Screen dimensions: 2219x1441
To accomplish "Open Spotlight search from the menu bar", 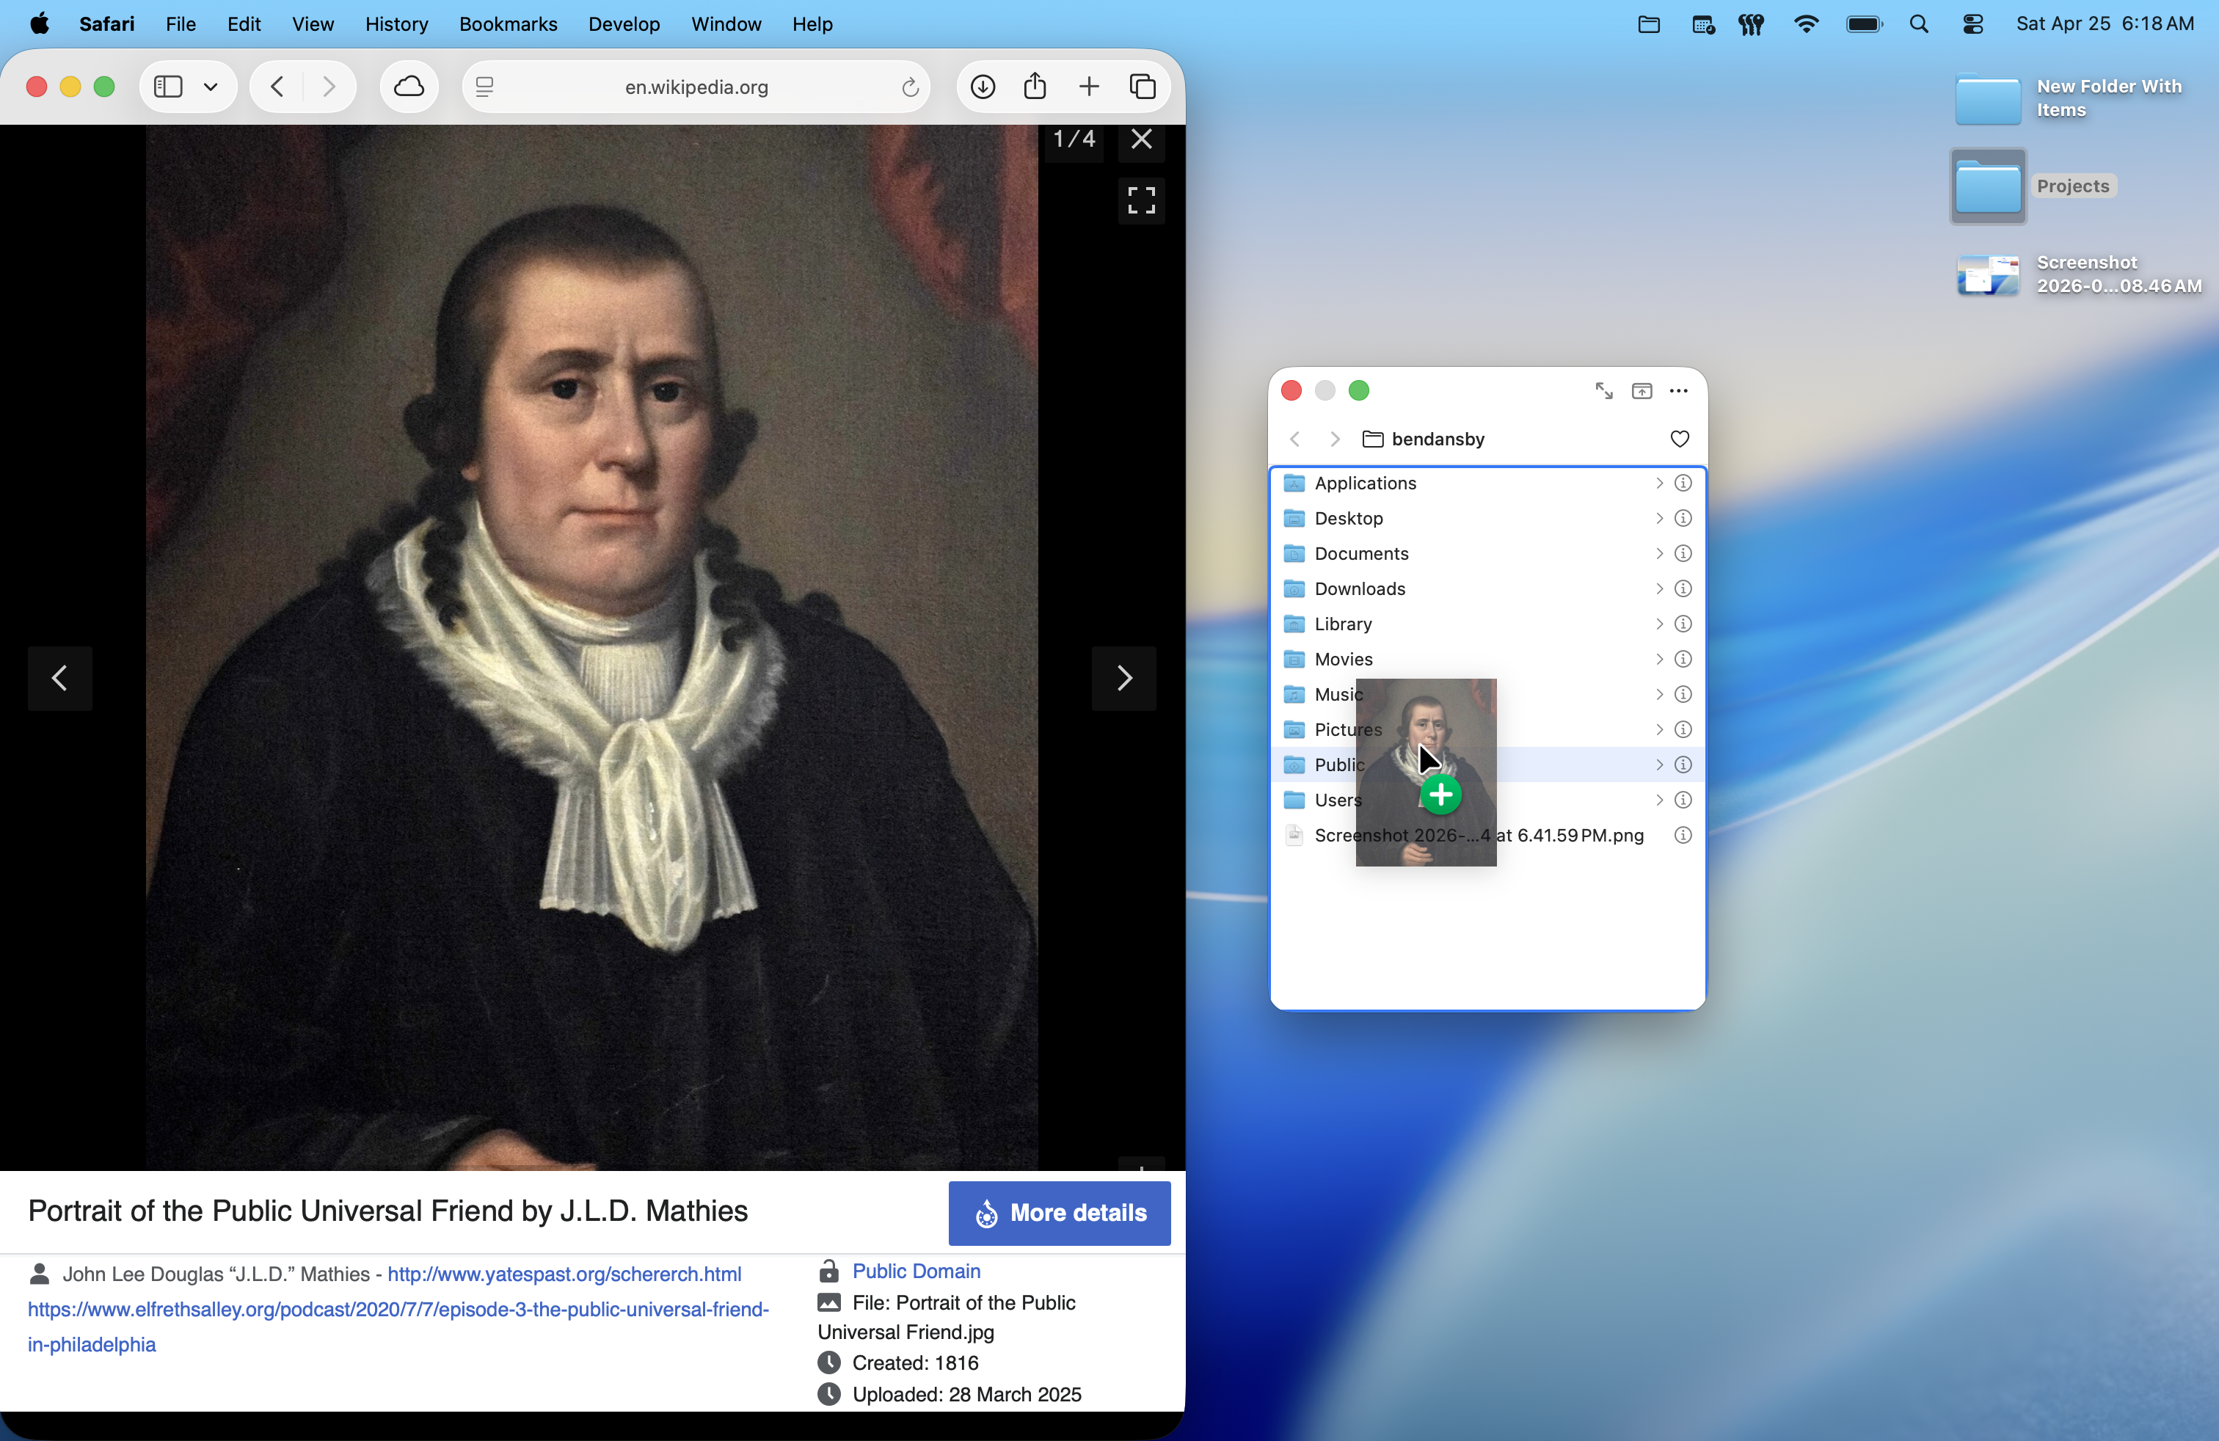I will [1919, 24].
